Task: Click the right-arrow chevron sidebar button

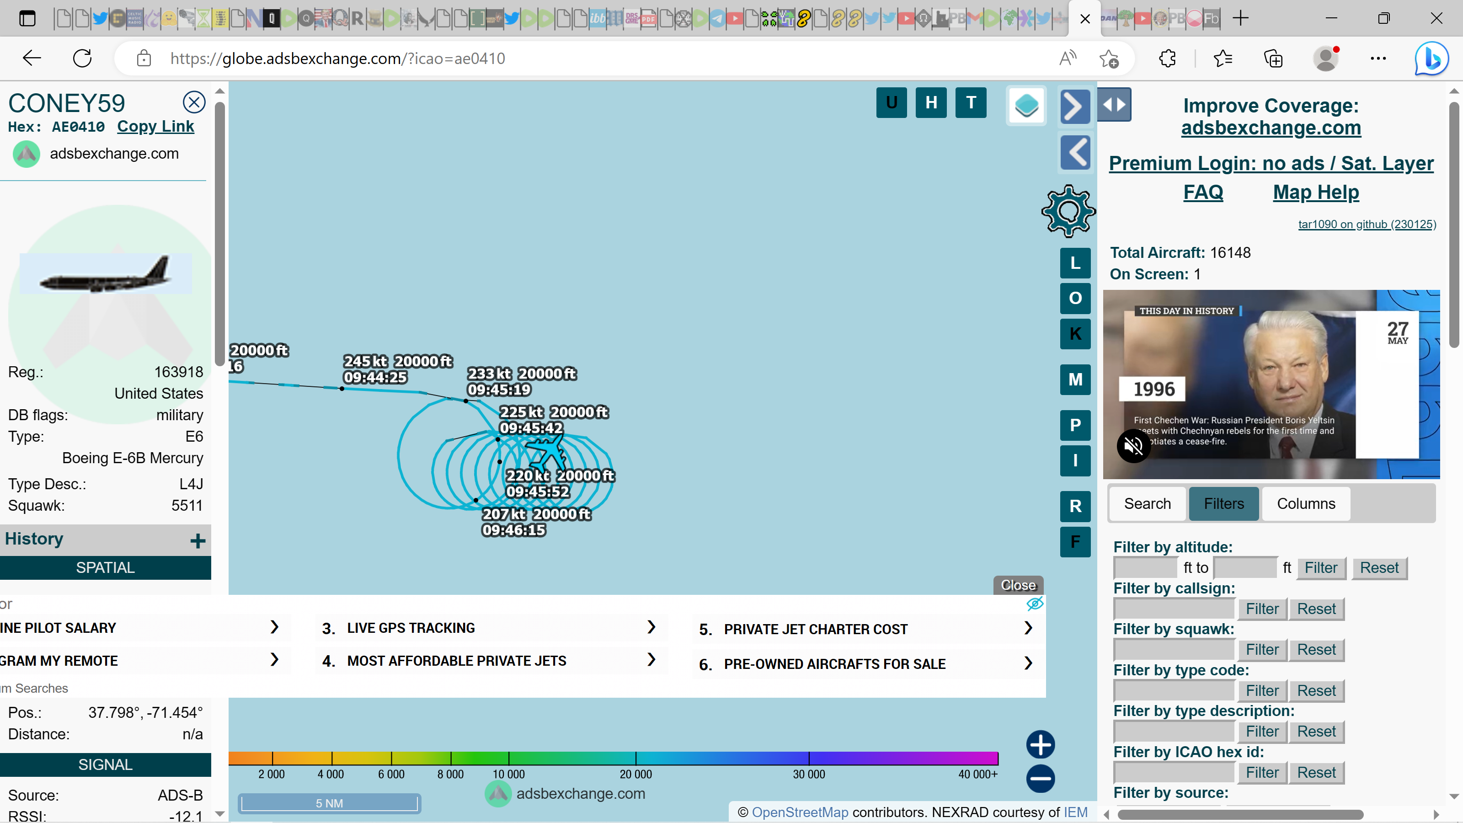Action: (1075, 106)
